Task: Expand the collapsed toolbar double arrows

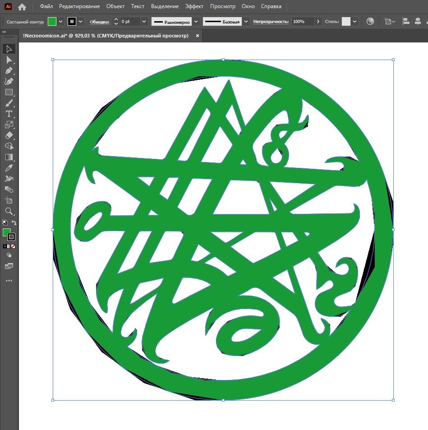Action: pos(4,32)
